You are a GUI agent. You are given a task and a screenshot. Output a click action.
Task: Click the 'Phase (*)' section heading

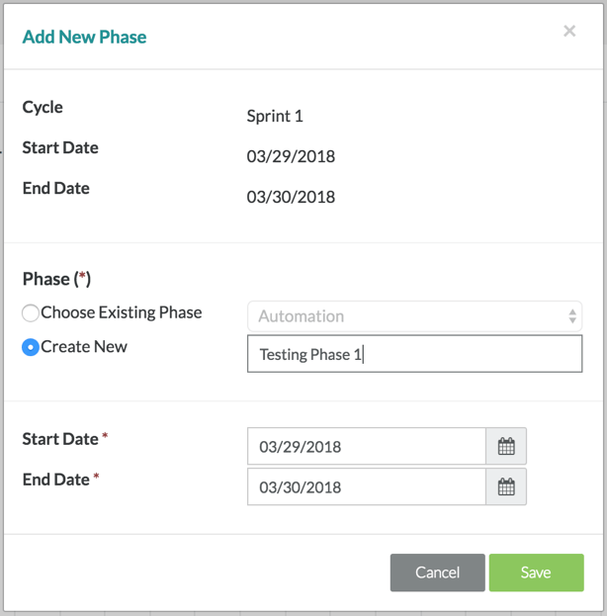pos(59,279)
